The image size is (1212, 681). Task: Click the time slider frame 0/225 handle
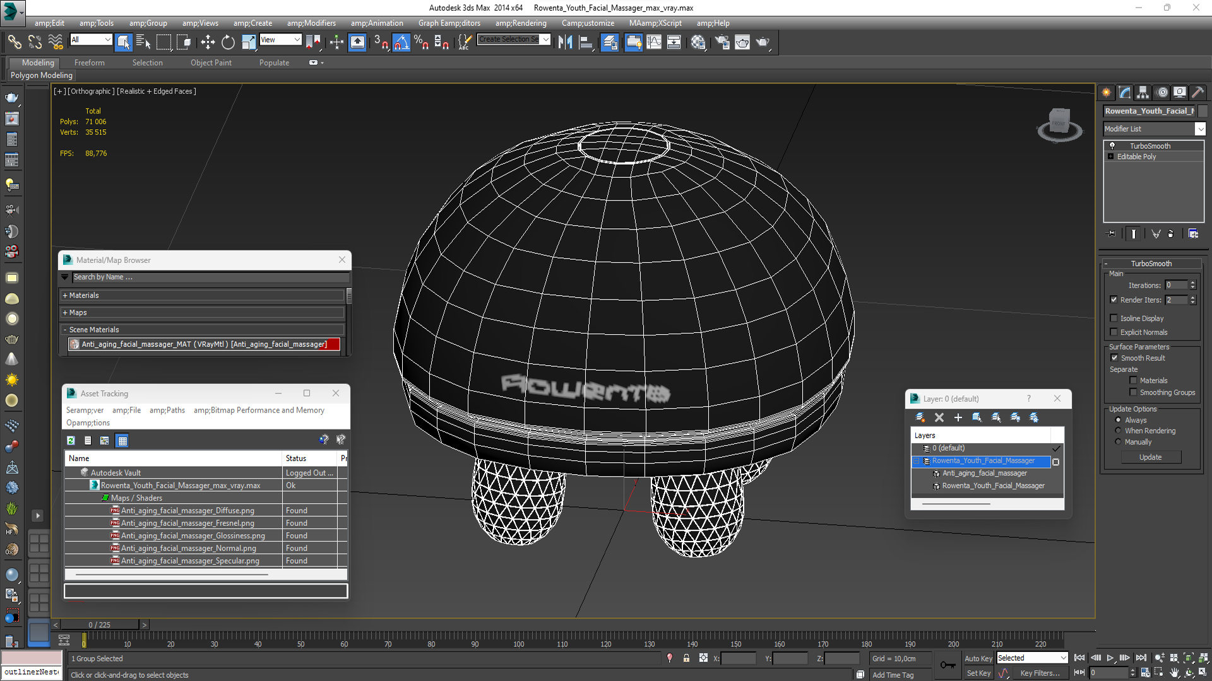coord(100,625)
